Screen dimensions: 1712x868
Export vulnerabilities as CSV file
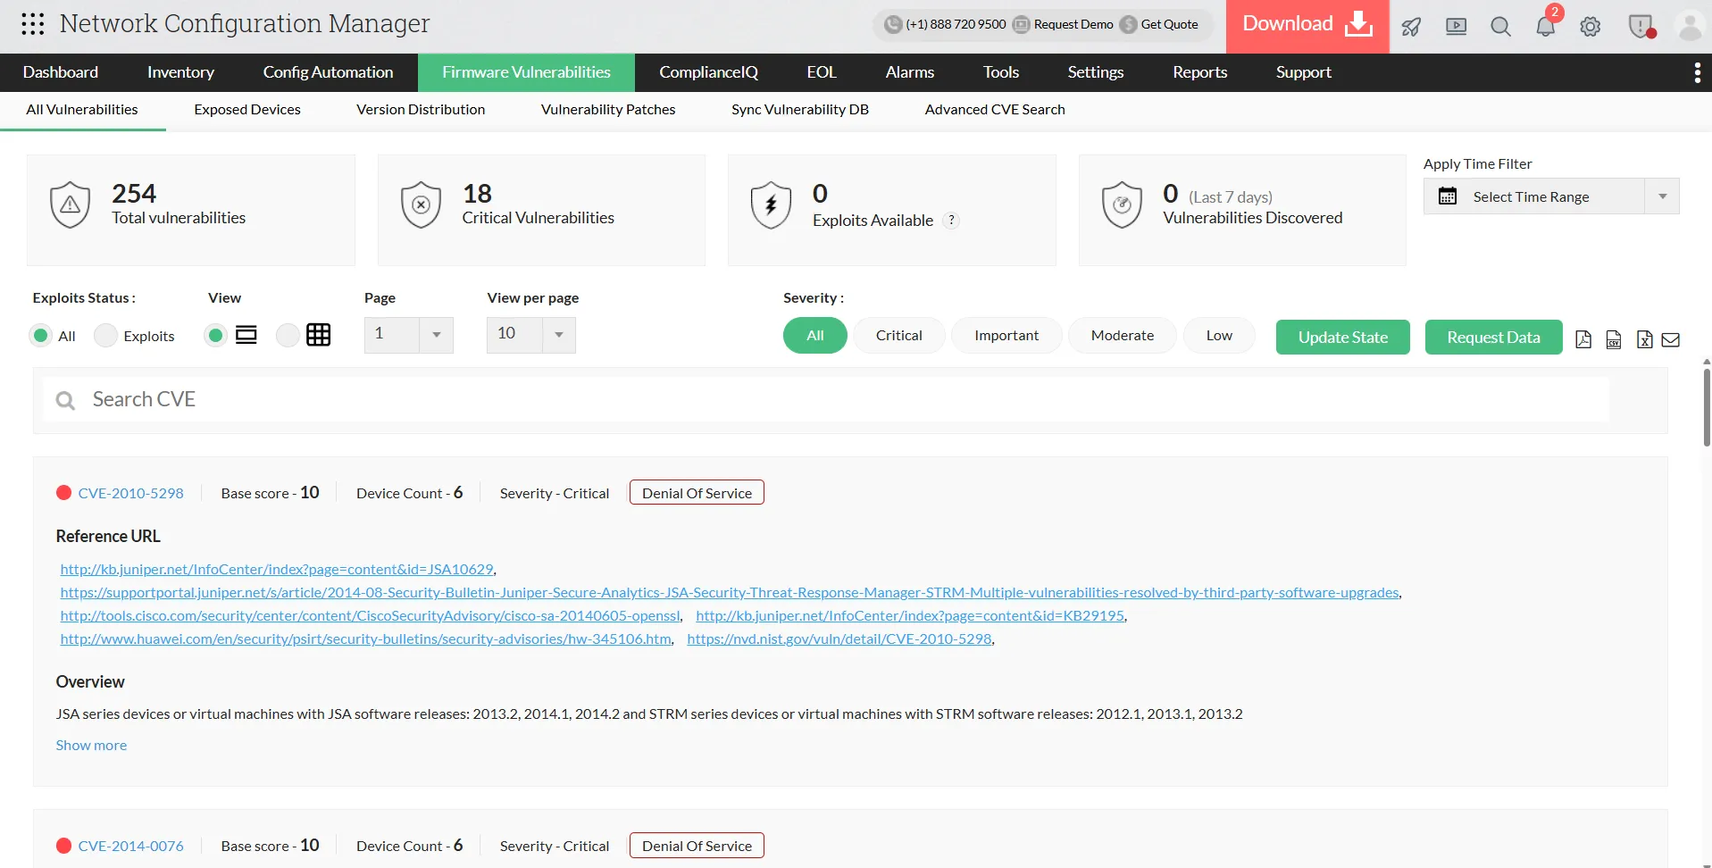(x=1614, y=339)
